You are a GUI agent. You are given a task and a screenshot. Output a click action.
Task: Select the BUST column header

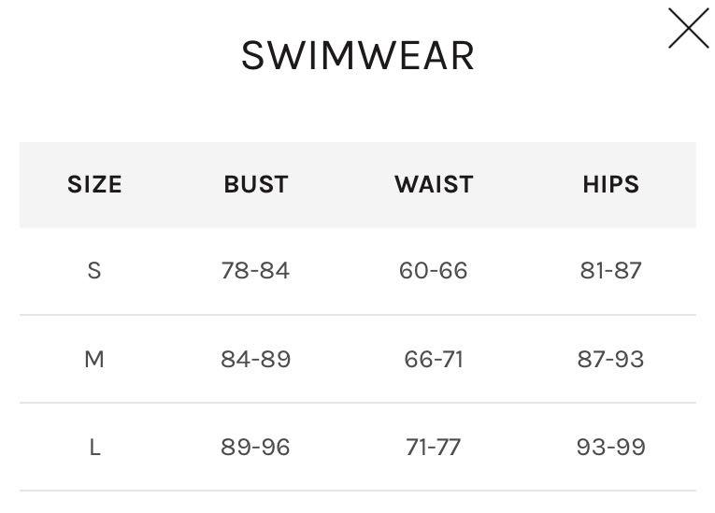tap(256, 184)
